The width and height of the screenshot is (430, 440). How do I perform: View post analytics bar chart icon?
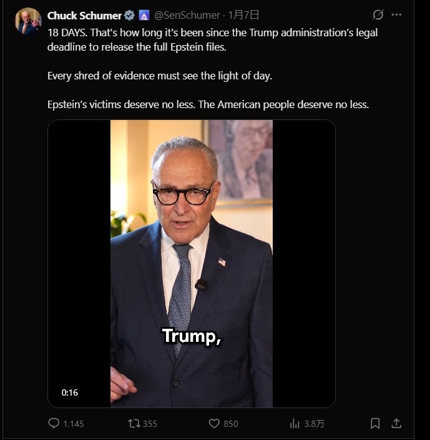(295, 423)
